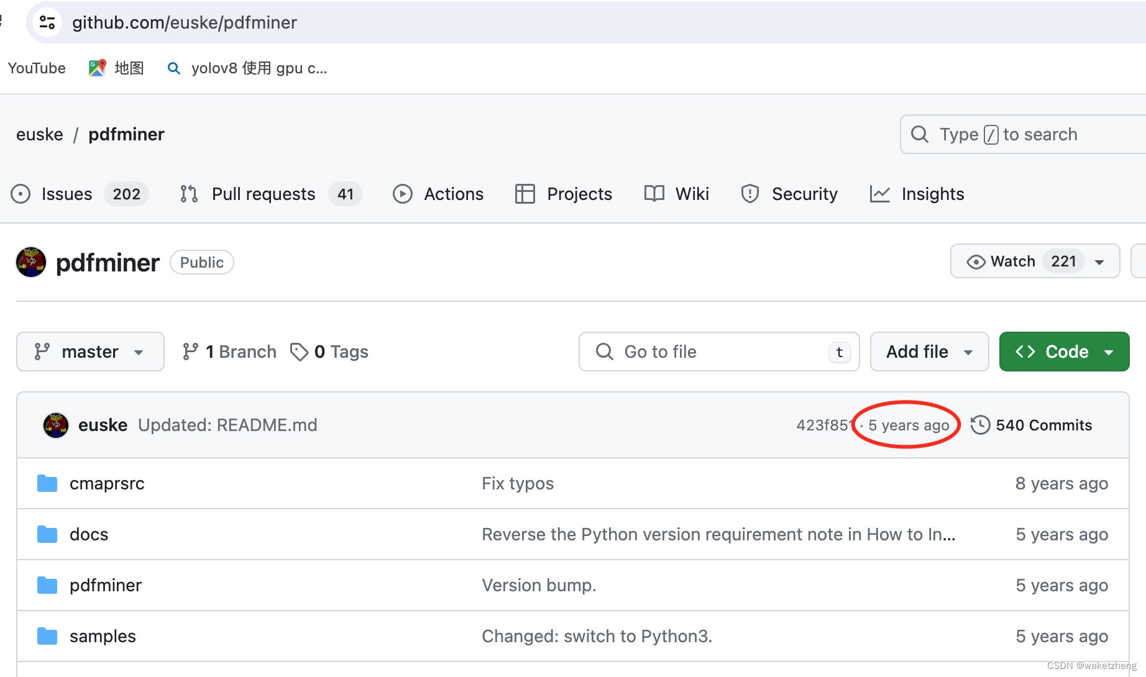Click 8 years ago on cmaprsrc row
The height and width of the screenshot is (677, 1146).
[1061, 483]
